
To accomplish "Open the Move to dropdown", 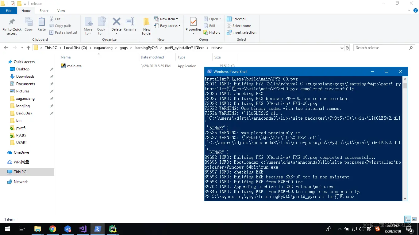I will 88,27.
